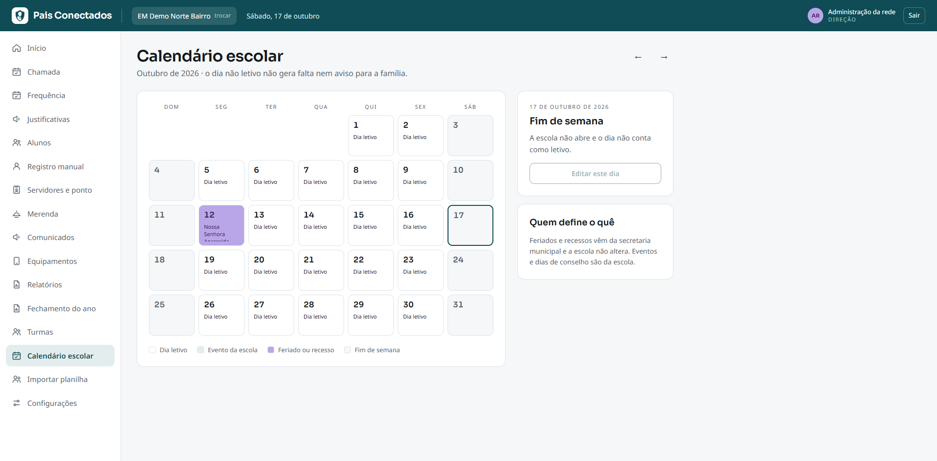Click the AR user avatar
The width and height of the screenshot is (937, 461).
coord(815,16)
